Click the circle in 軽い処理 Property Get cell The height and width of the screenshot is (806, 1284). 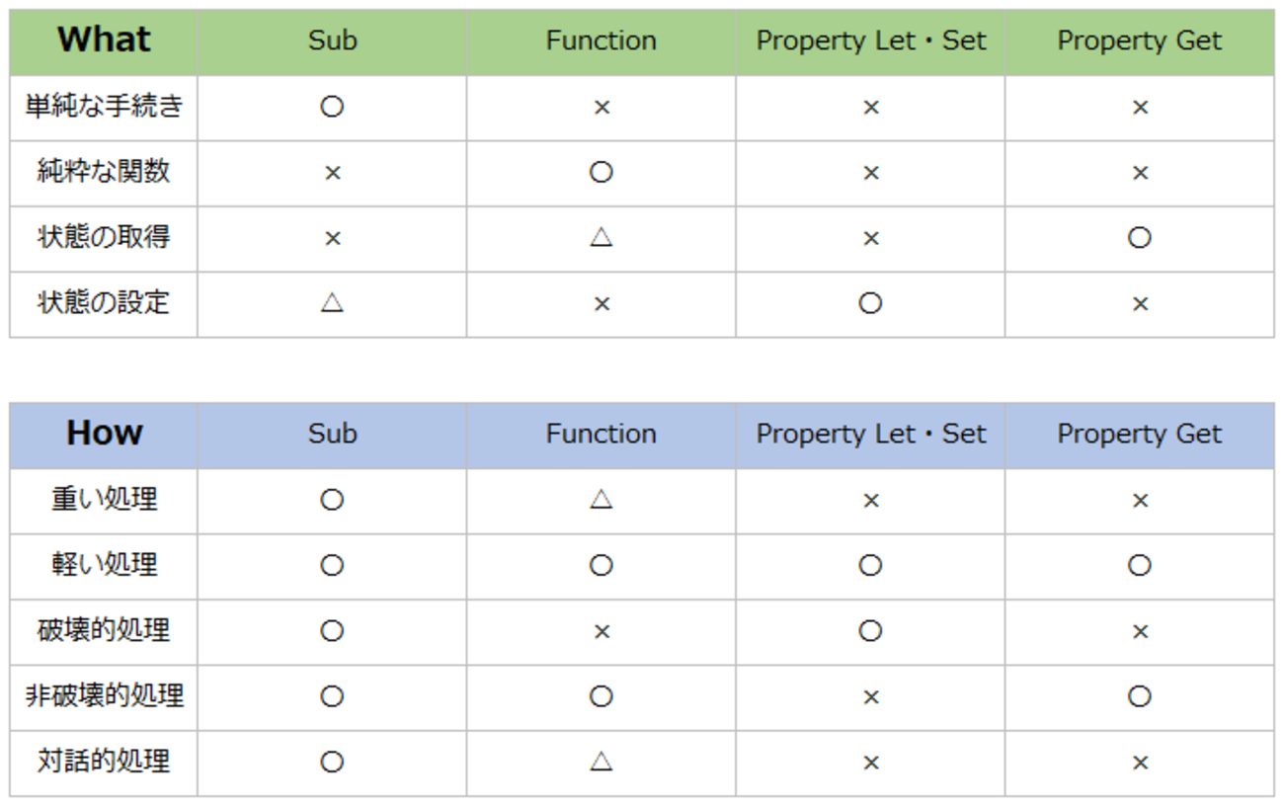point(1139,565)
